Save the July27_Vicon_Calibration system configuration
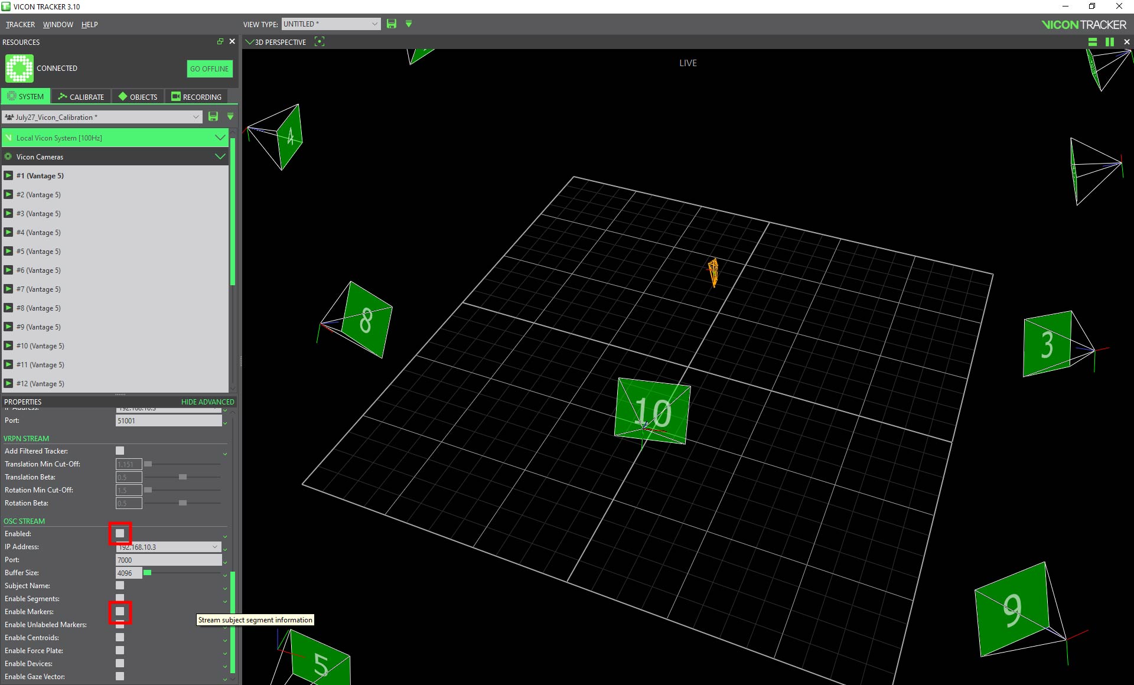Viewport: 1134px width, 685px height. point(213,117)
